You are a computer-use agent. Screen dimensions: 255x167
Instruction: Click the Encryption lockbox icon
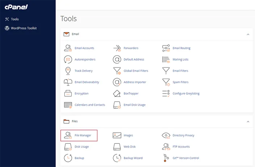point(68,94)
